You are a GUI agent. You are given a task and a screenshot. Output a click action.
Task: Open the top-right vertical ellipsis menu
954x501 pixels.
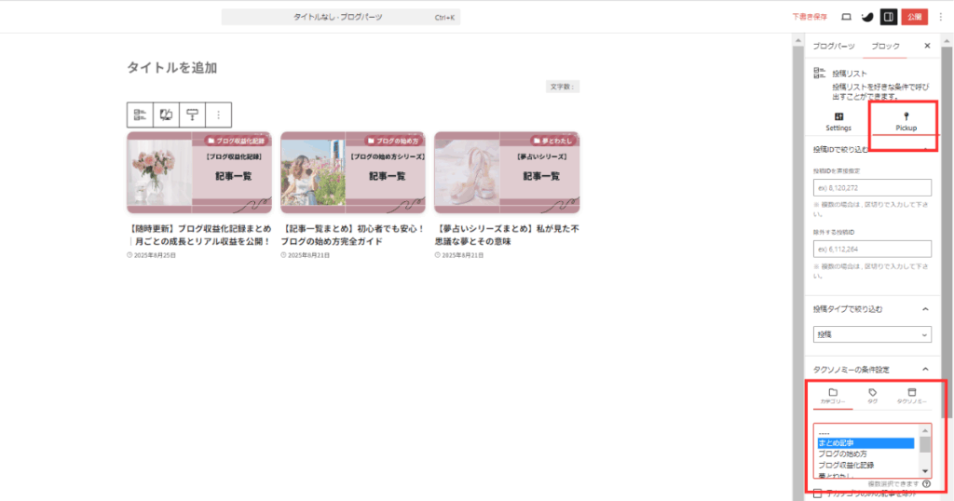coord(940,17)
